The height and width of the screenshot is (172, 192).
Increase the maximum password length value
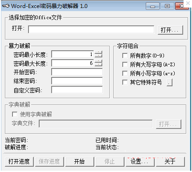coord(99,61)
